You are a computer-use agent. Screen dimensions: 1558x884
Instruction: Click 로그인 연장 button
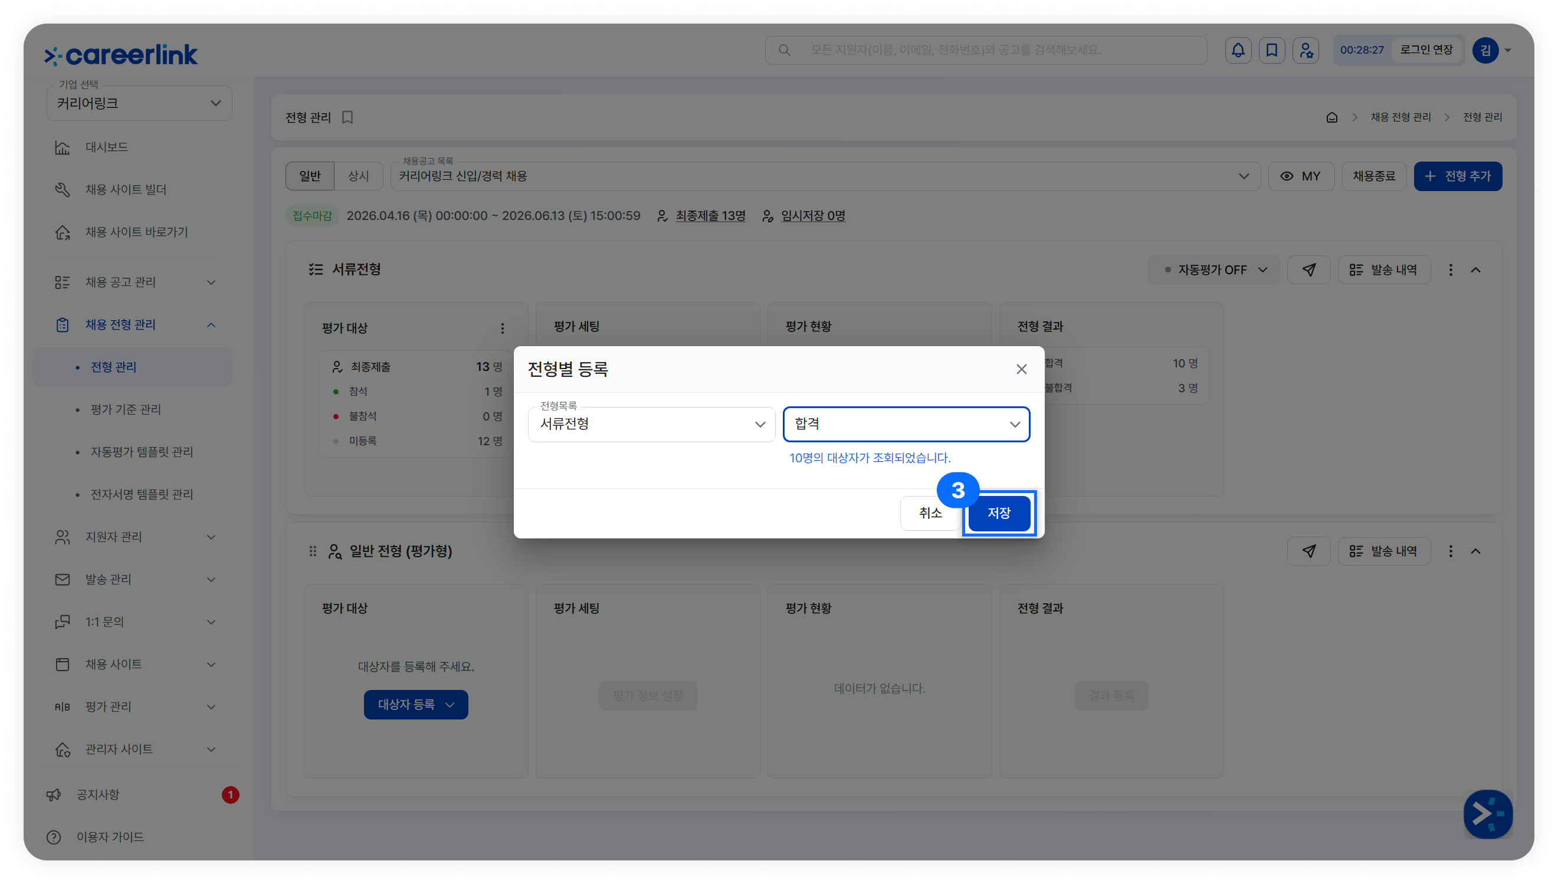pyautogui.click(x=1427, y=50)
